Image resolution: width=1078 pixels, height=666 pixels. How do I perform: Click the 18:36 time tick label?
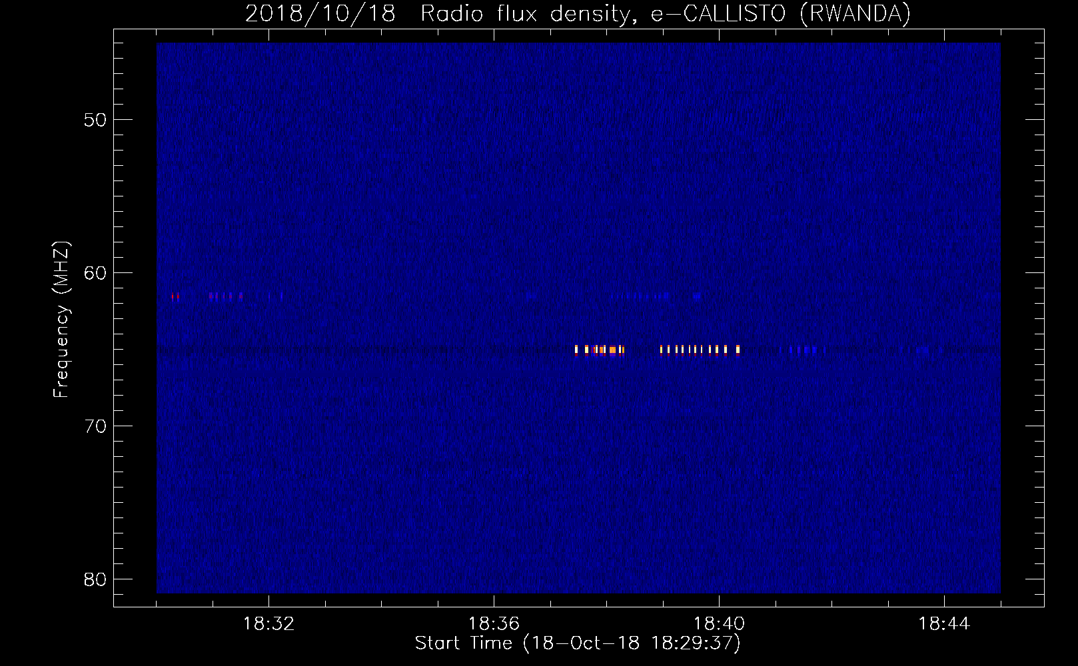coord(494,624)
